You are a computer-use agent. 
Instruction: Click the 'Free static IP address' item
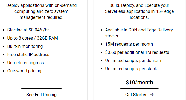click(28, 54)
